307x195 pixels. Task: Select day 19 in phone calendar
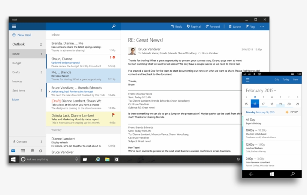(x=280, y=104)
